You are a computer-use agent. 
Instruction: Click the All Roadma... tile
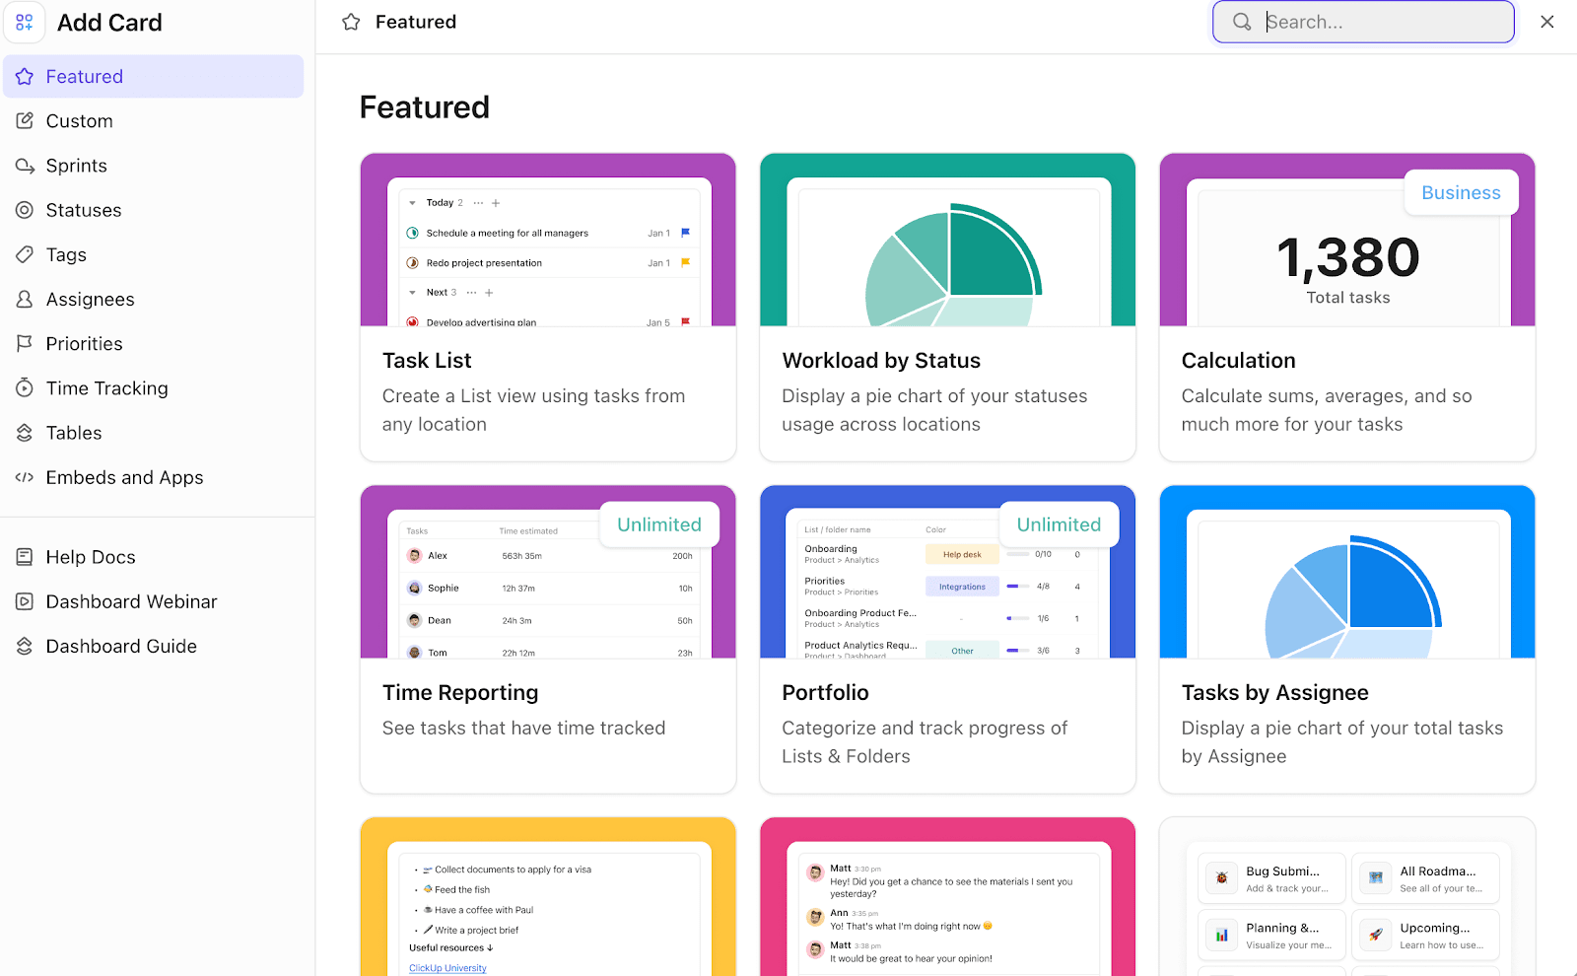pos(1425,878)
